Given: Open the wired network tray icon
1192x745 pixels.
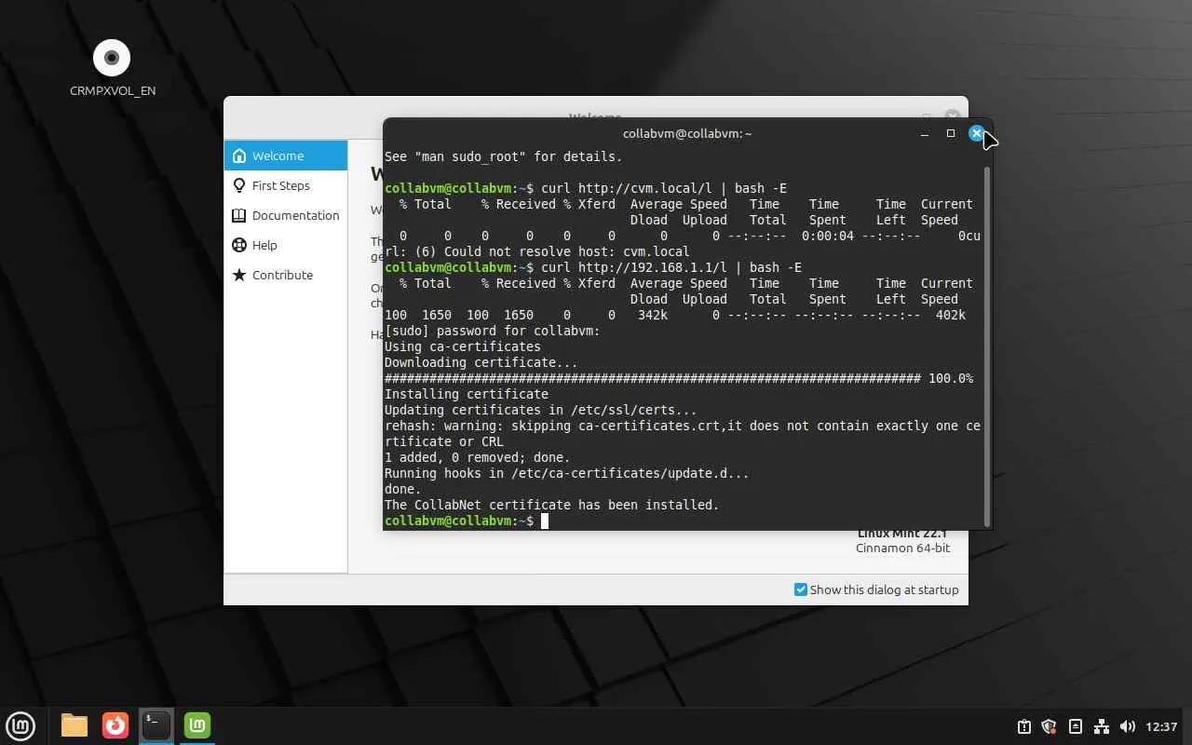Looking at the screenshot, I should point(1102,726).
